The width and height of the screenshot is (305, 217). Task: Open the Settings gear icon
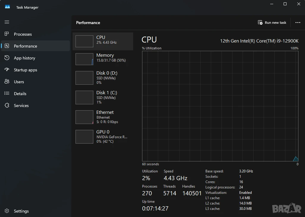pos(7,211)
